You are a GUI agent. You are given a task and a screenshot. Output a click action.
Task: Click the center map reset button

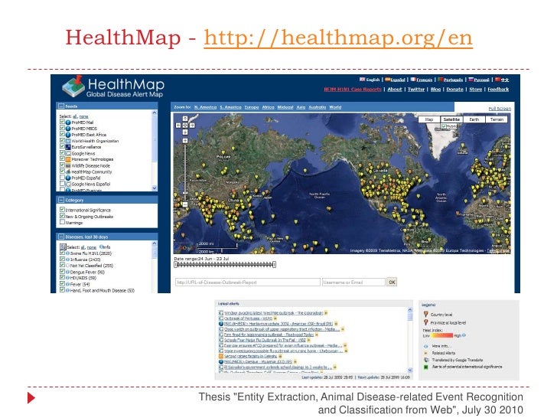[185, 126]
